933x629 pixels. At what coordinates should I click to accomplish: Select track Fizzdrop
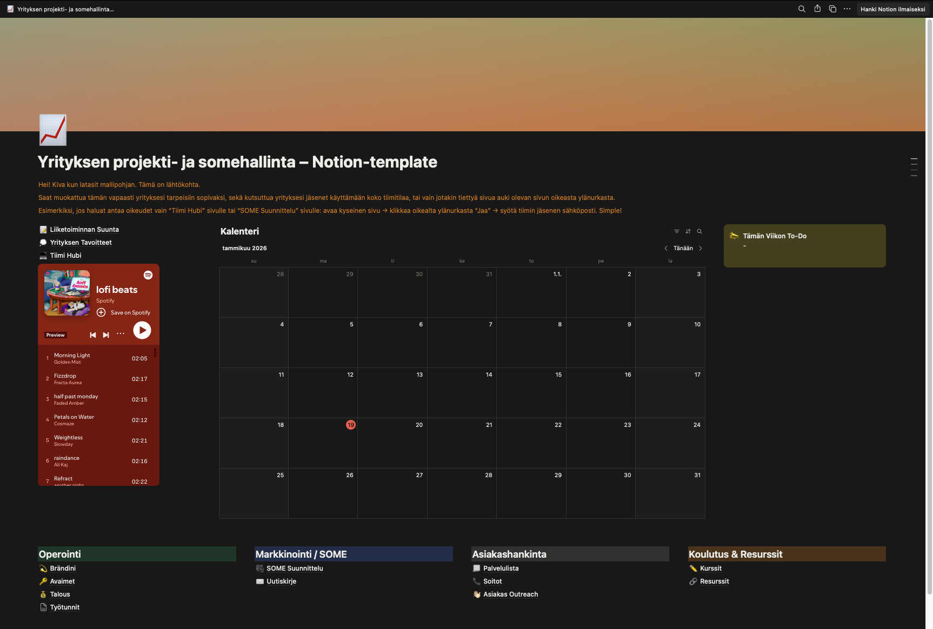[97, 379]
